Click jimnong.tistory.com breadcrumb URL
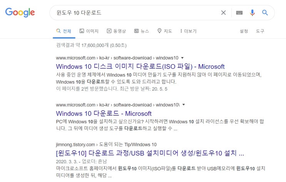The height and width of the screenshot is (182, 286). [106, 144]
